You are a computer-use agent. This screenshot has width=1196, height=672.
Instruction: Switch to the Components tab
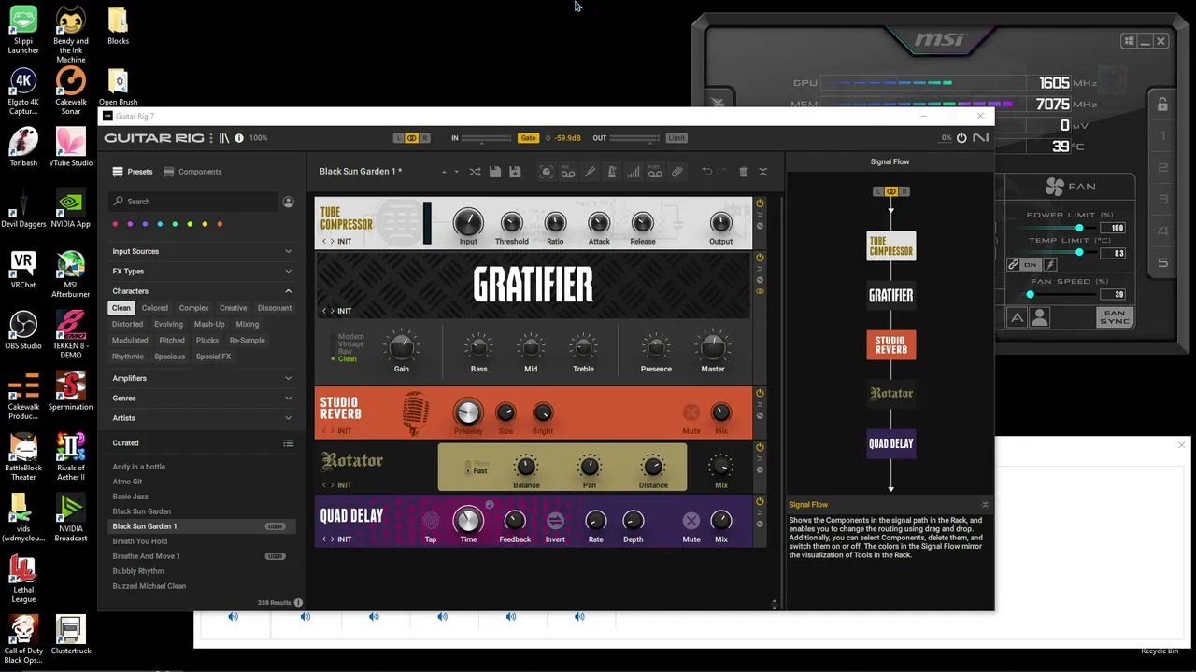click(x=192, y=172)
